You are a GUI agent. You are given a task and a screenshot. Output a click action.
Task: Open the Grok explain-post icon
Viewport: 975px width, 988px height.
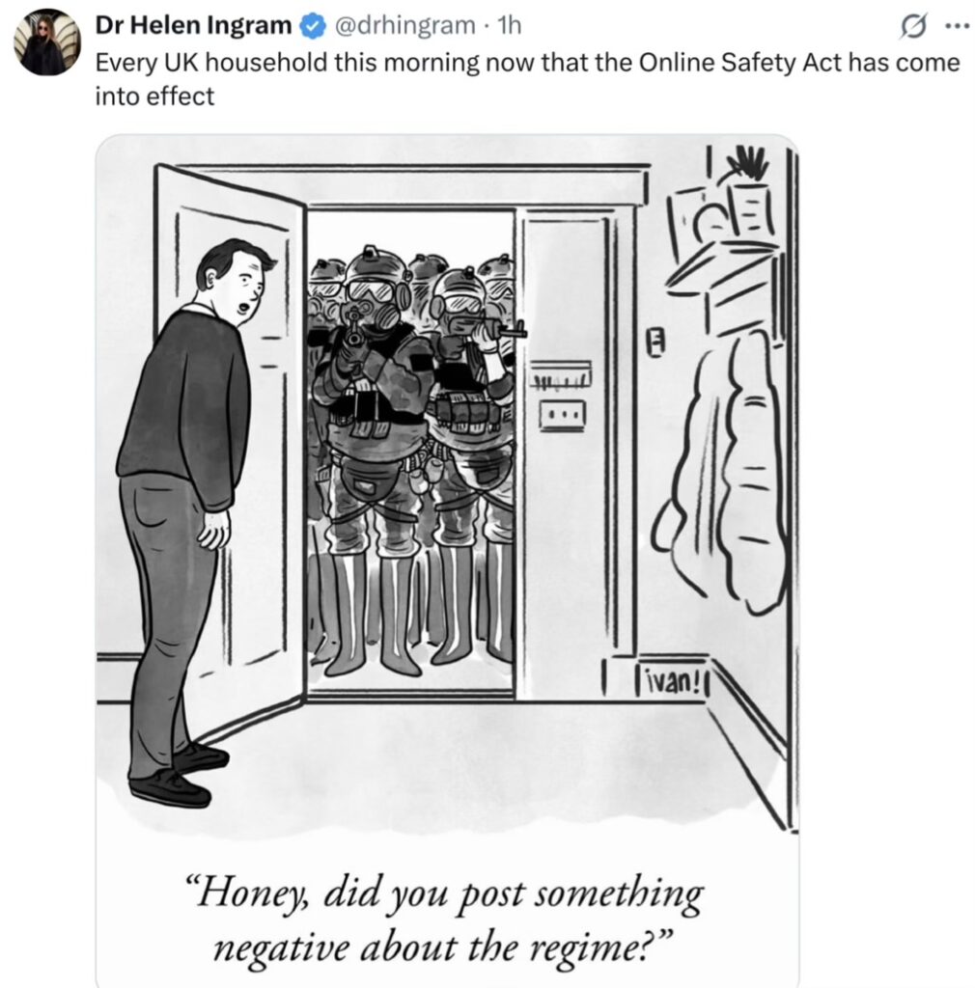(912, 27)
